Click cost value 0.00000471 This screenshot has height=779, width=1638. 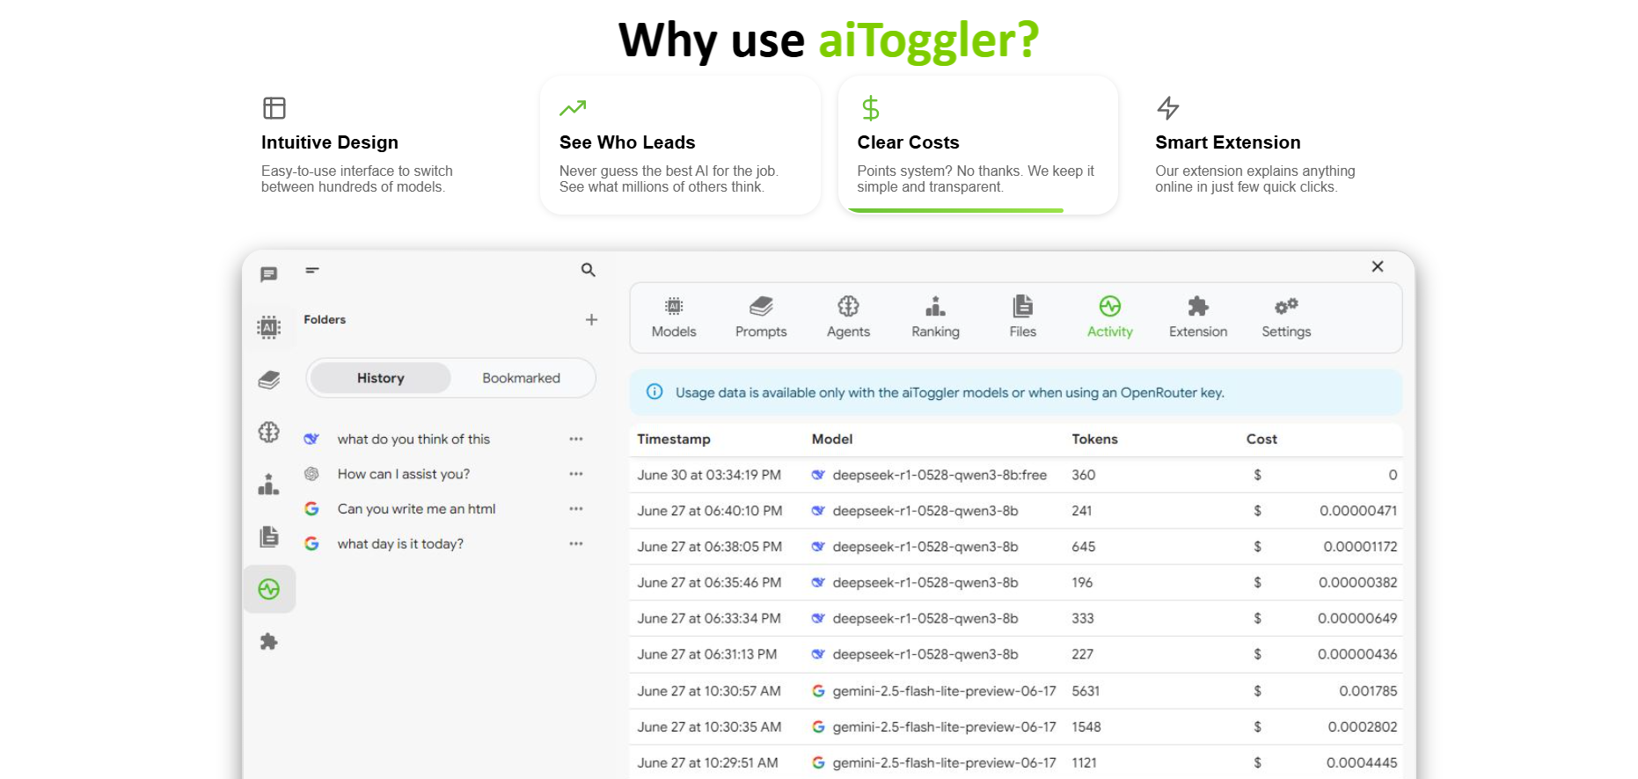pos(1358,511)
